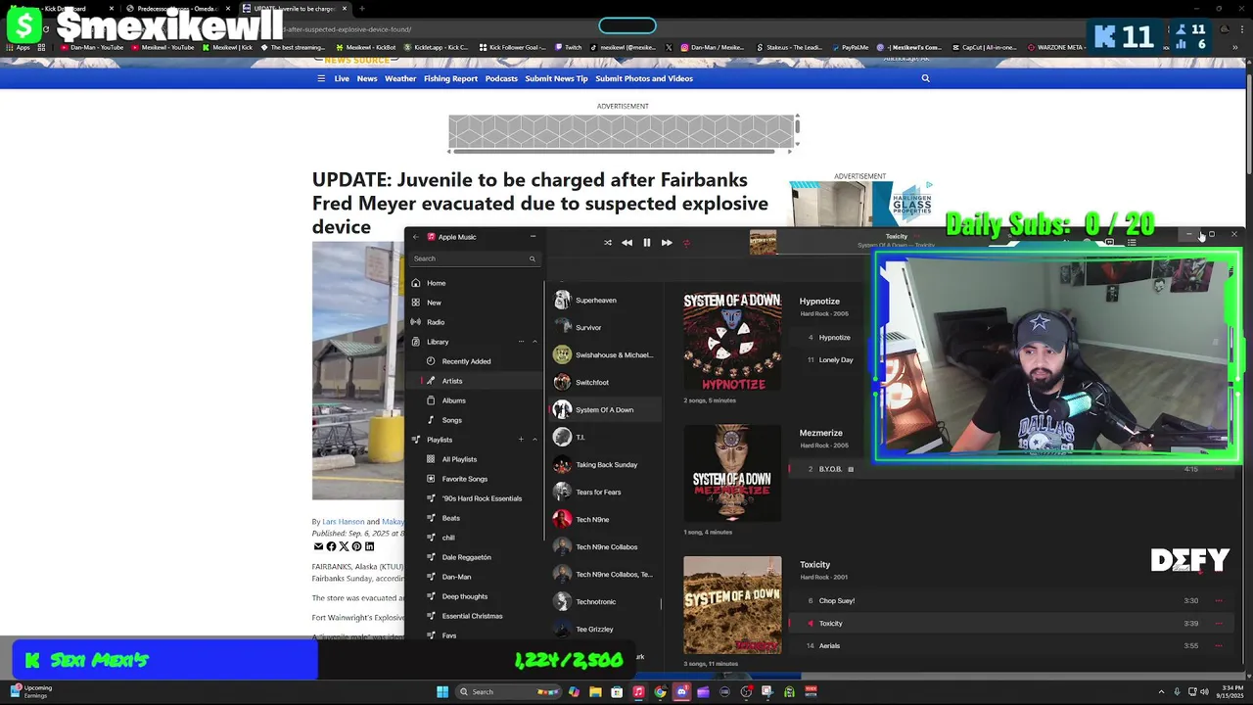Open Deep thoughts playlist

tap(475, 596)
